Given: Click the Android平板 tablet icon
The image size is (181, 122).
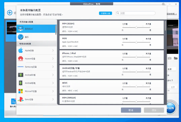Looking at the screenshot, I should click(21, 75).
